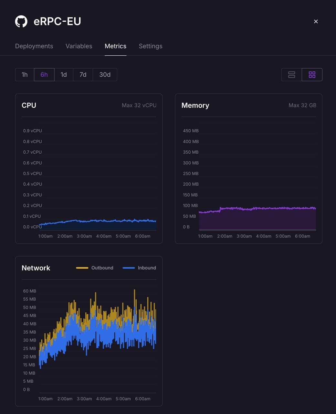Close the eRPC-EU service panel
Screen dimensions: 336x414
pos(316,21)
